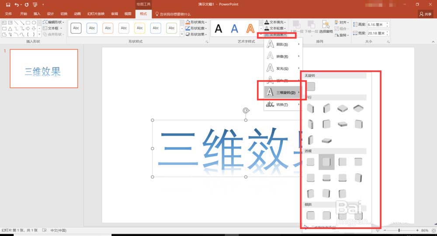This screenshot has height=236, width=437.
Task: Apply Oblique Top Left preset under 倾斜
Action: (x=310, y=215)
